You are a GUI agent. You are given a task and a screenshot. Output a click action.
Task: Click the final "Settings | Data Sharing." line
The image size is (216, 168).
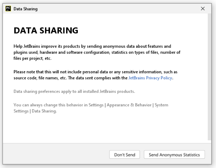click(x=35, y=111)
